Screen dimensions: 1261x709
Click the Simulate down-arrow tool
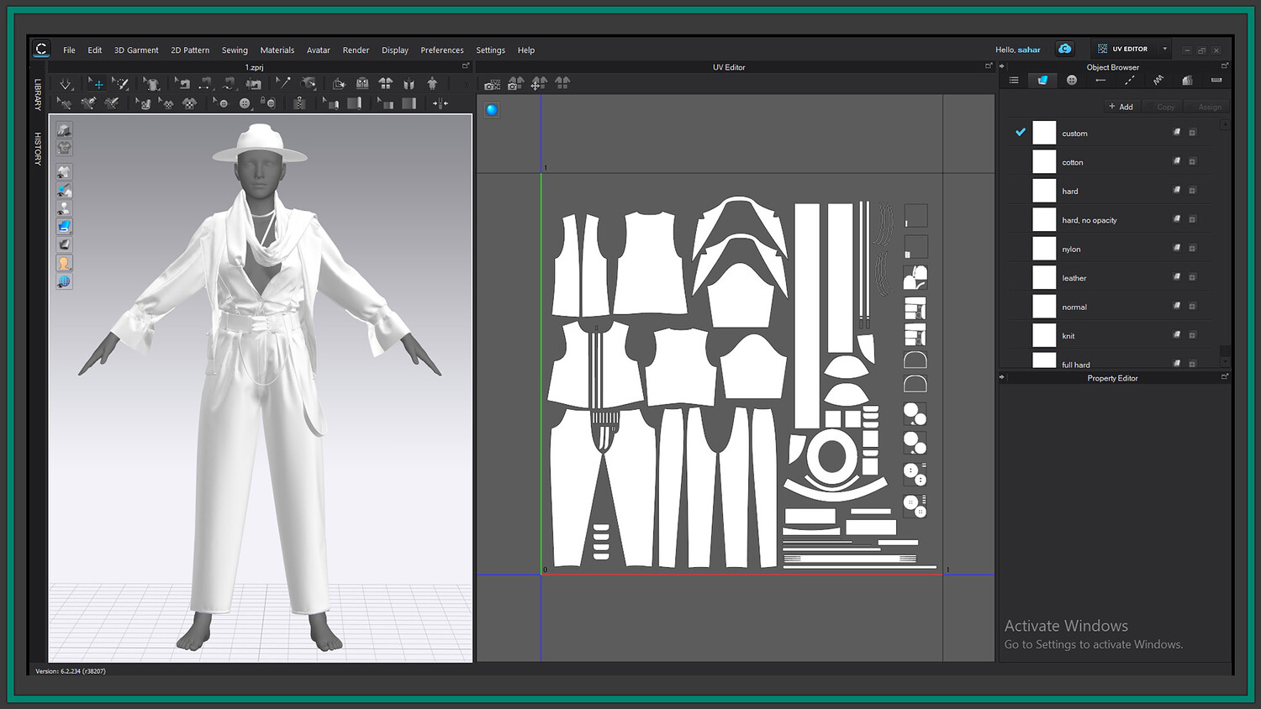(66, 84)
